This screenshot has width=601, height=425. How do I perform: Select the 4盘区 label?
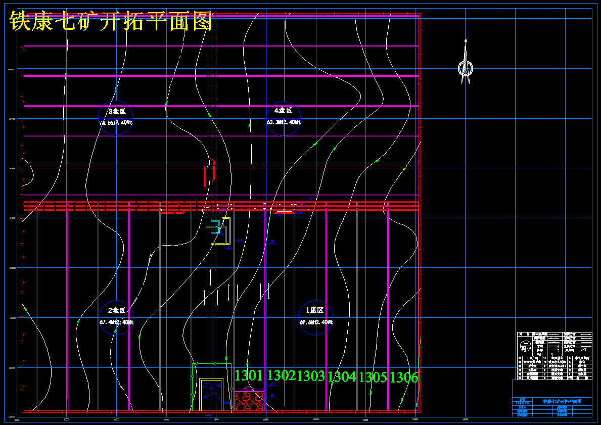[283, 110]
